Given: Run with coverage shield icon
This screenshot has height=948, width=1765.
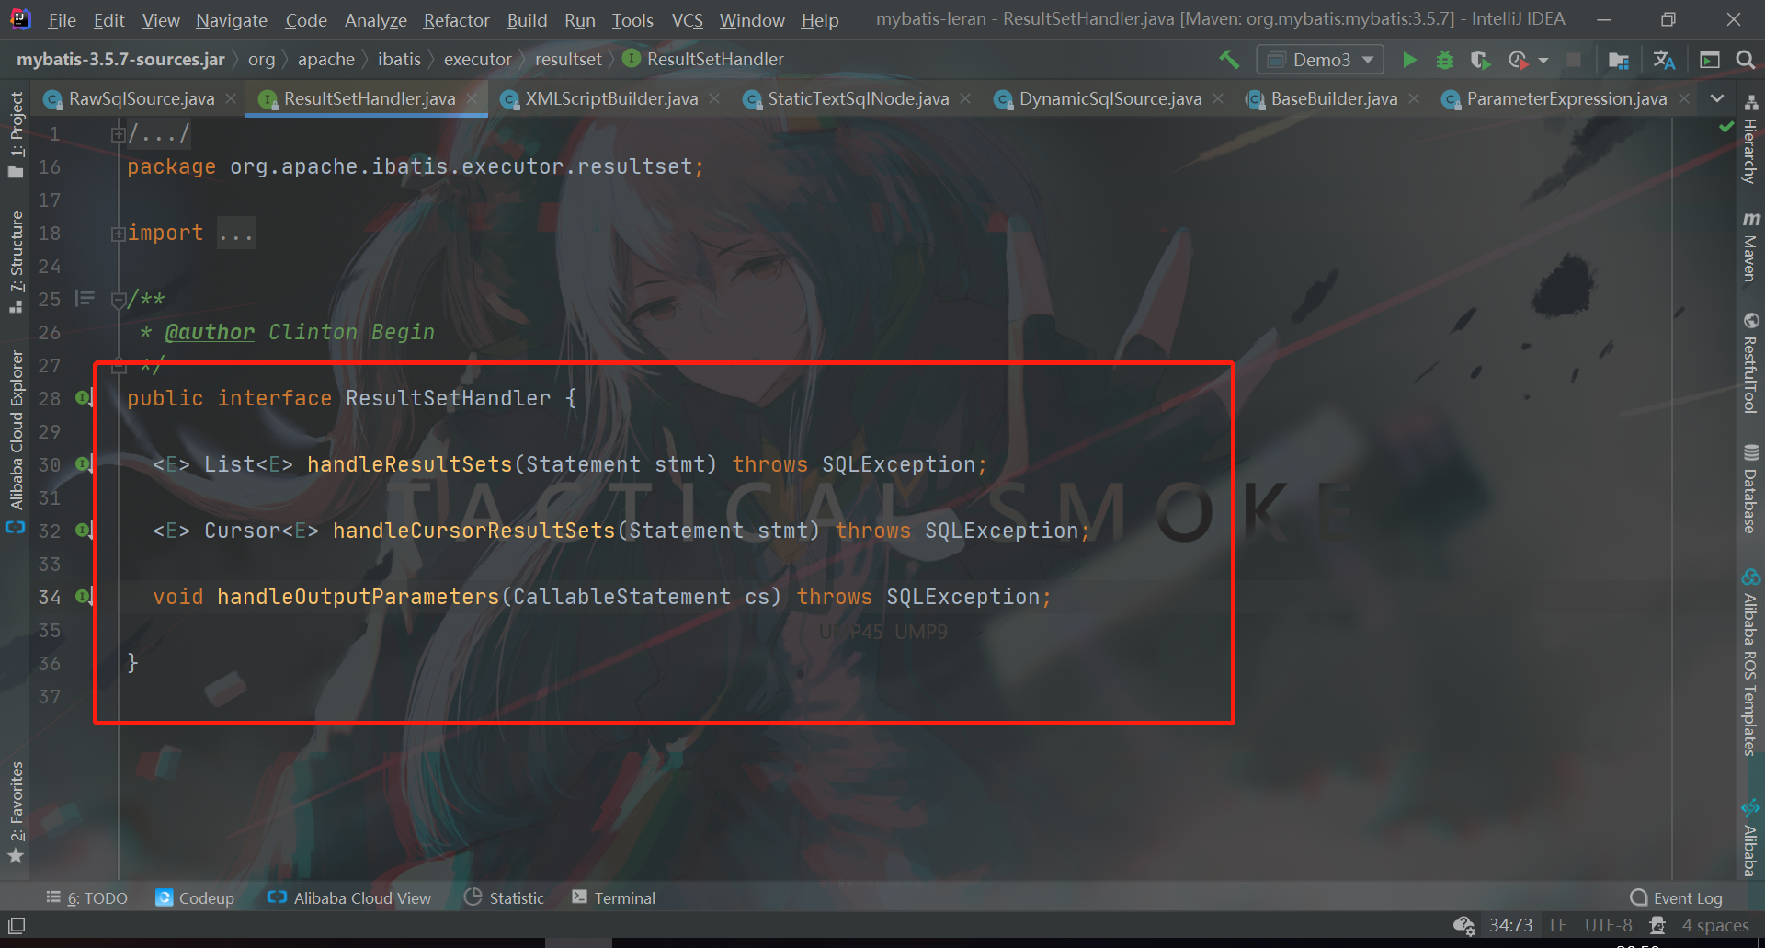Looking at the screenshot, I should pos(1480,60).
